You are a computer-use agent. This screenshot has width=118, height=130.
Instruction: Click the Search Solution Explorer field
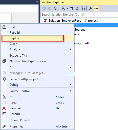point(79,15)
